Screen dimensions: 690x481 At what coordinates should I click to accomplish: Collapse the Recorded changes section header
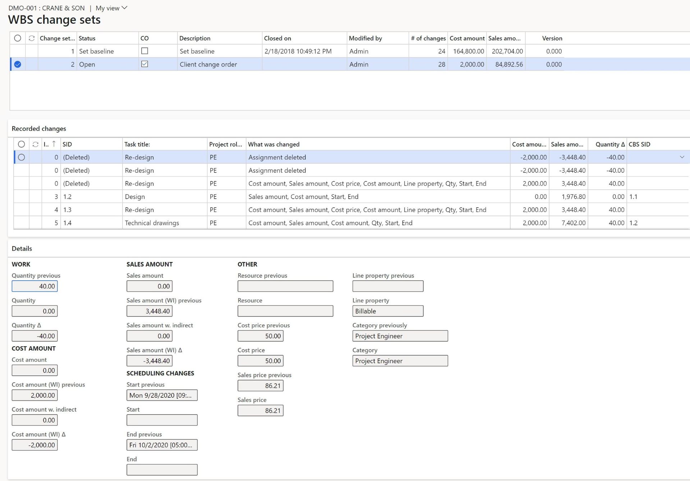point(39,129)
